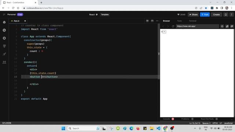The height and width of the screenshot is (132, 235).
Task: Click the 'render(){' code line
Action: pyautogui.click(x=30, y=62)
